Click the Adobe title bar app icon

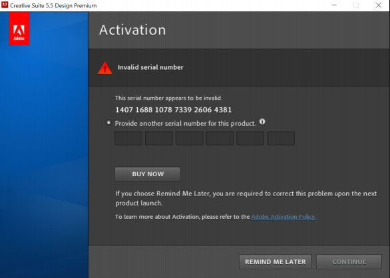[x=5, y=5]
